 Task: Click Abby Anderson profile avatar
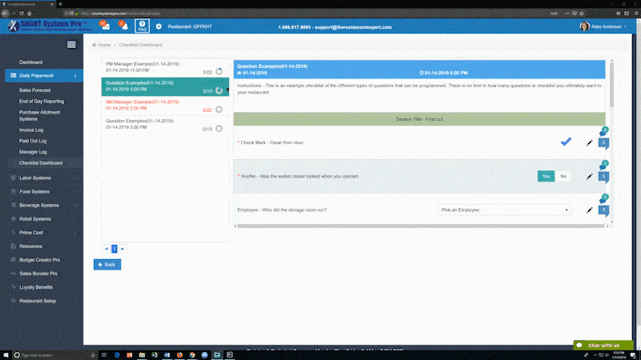[585, 26]
